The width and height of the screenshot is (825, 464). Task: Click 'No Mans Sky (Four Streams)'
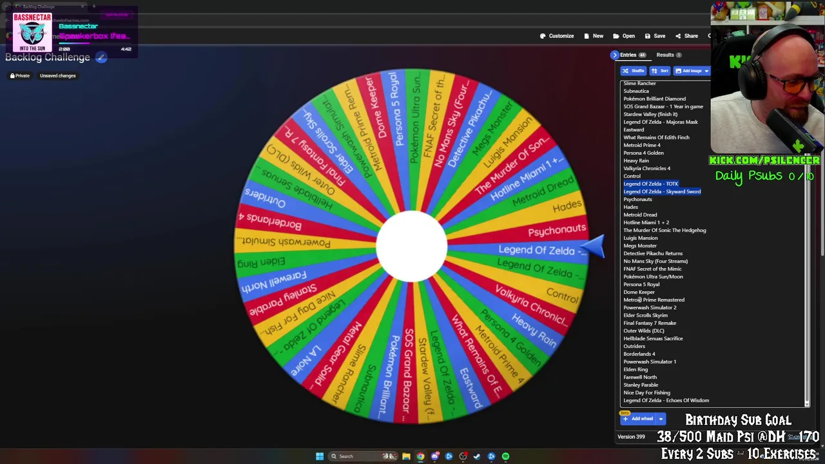point(655,261)
